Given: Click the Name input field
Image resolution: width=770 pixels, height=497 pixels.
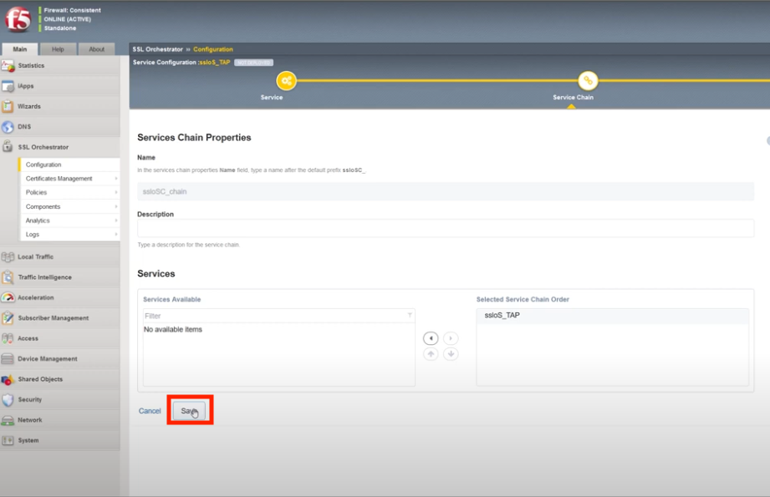Looking at the screenshot, I should click(446, 191).
